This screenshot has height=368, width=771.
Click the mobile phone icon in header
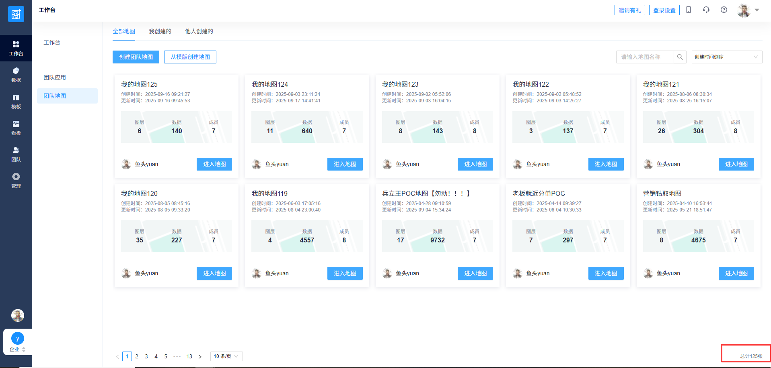[x=689, y=10]
